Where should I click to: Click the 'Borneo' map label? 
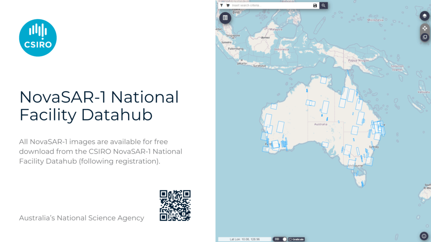tap(265, 37)
